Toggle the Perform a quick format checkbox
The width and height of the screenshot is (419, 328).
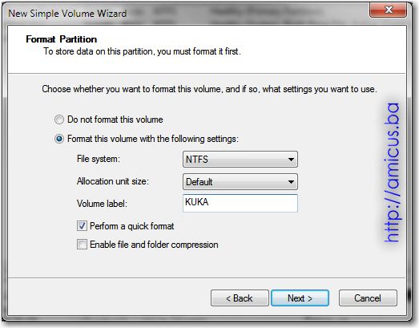pyautogui.click(x=82, y=226)
